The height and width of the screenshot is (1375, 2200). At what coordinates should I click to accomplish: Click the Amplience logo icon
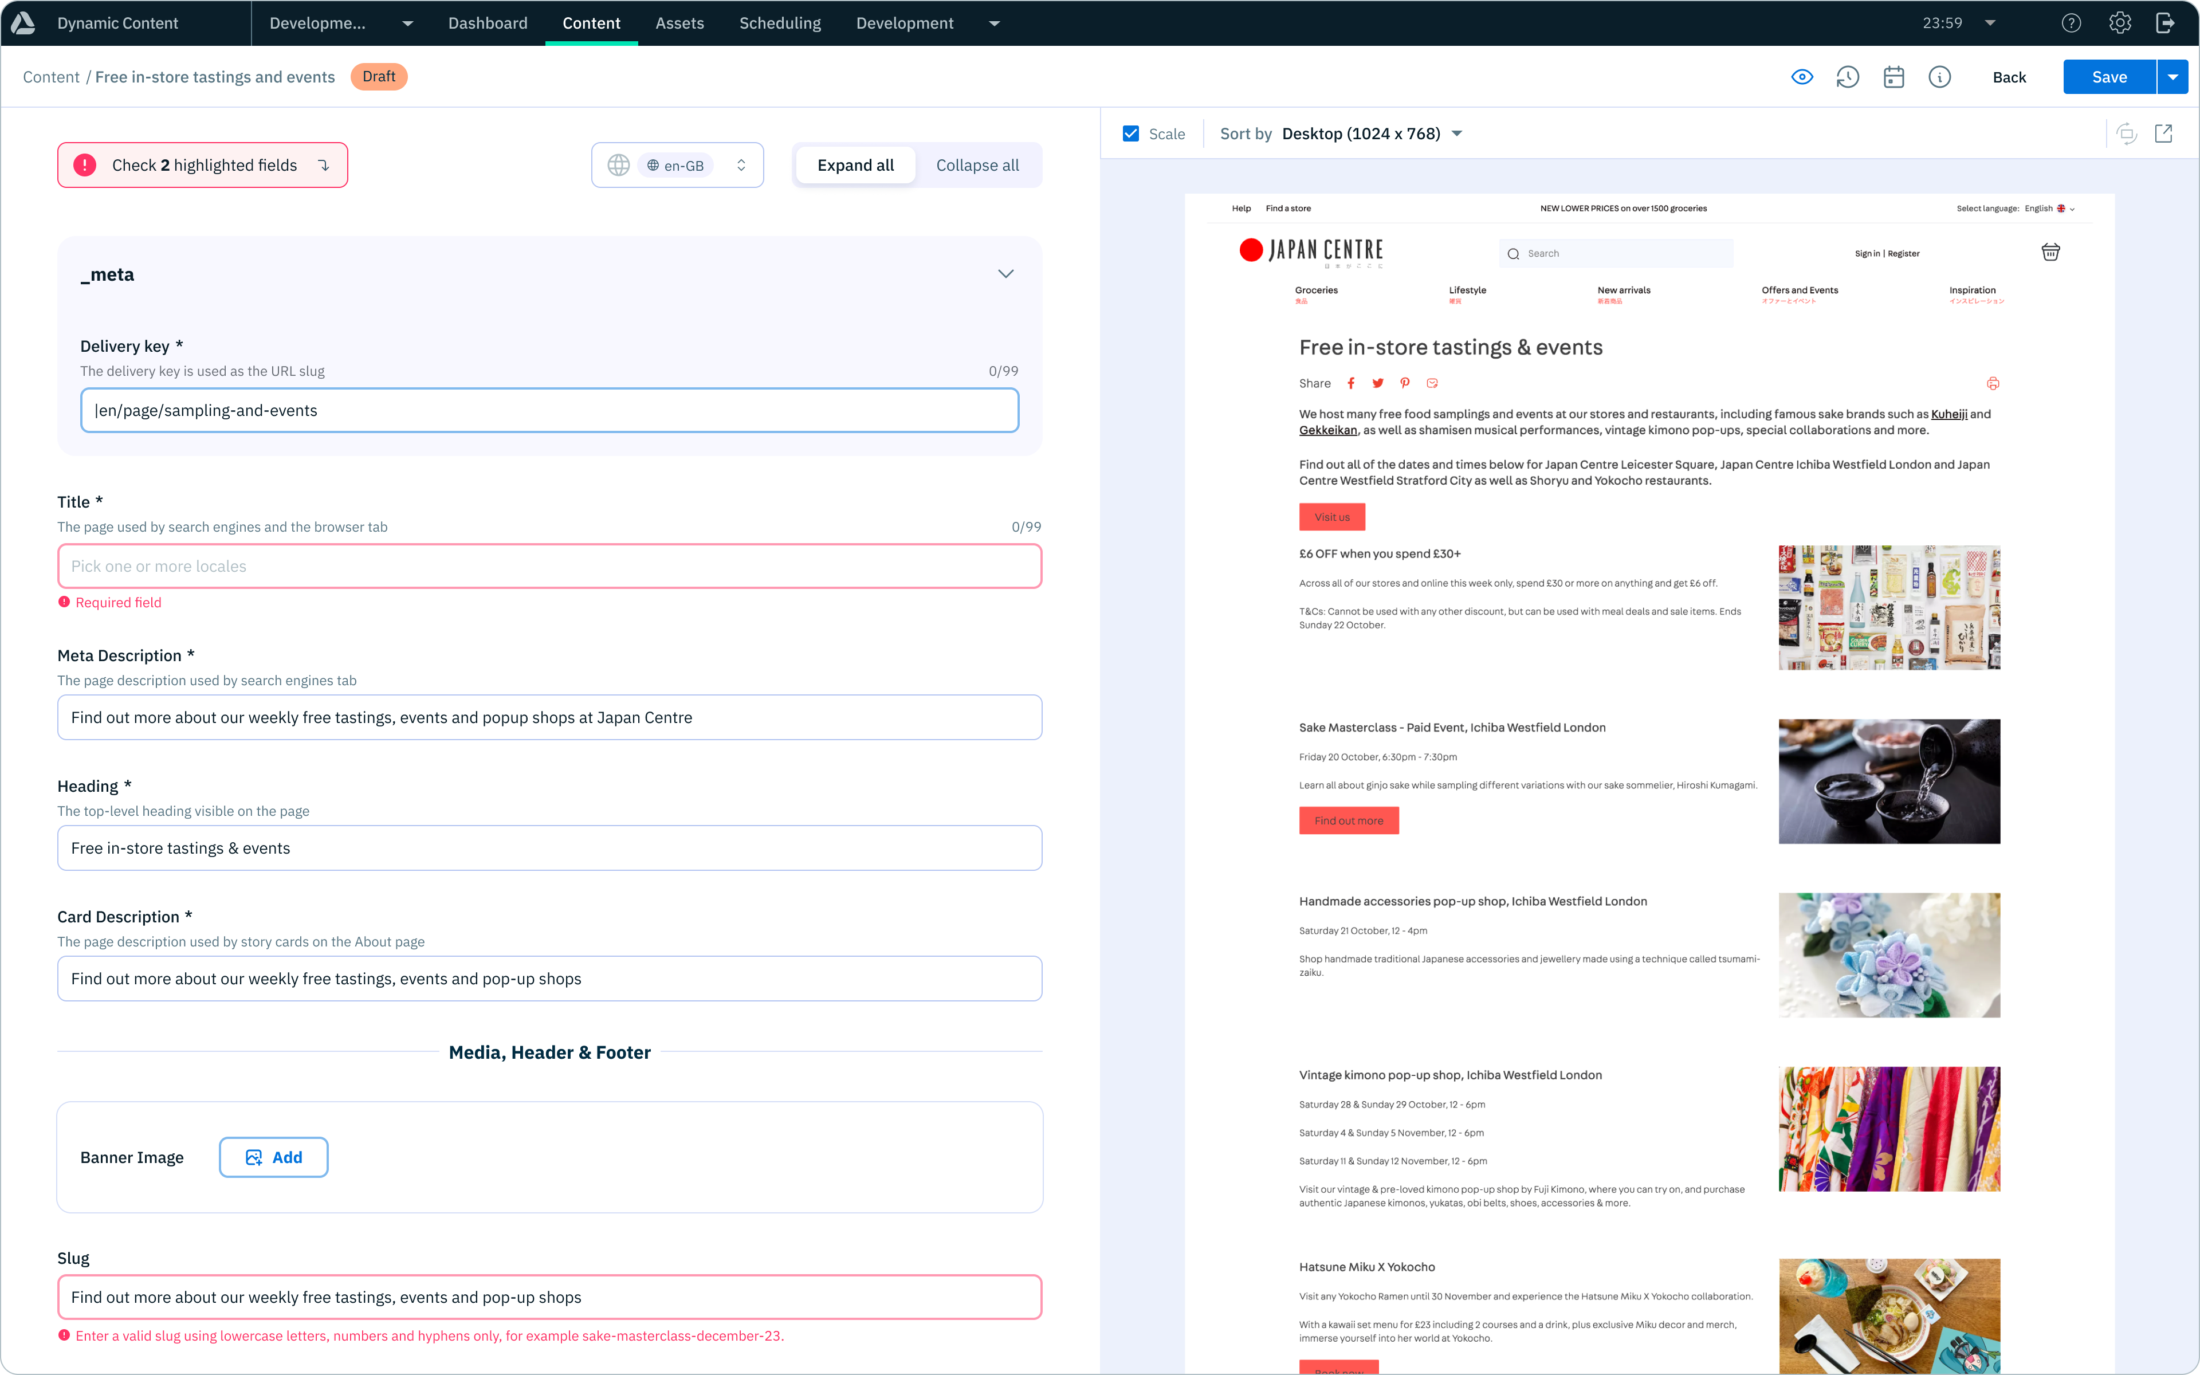coord(23,23)
